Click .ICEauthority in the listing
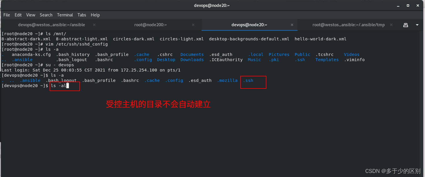Viewport: 425px width, 177px height. pos(226,60)
